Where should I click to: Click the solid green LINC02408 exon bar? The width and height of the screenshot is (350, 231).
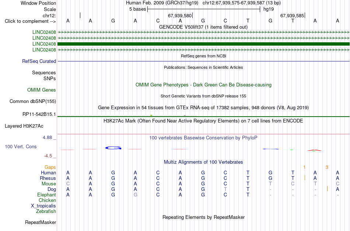[203, 44]
